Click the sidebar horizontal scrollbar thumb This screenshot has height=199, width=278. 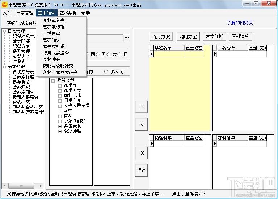pyautogui.click(x=21, y=186)
